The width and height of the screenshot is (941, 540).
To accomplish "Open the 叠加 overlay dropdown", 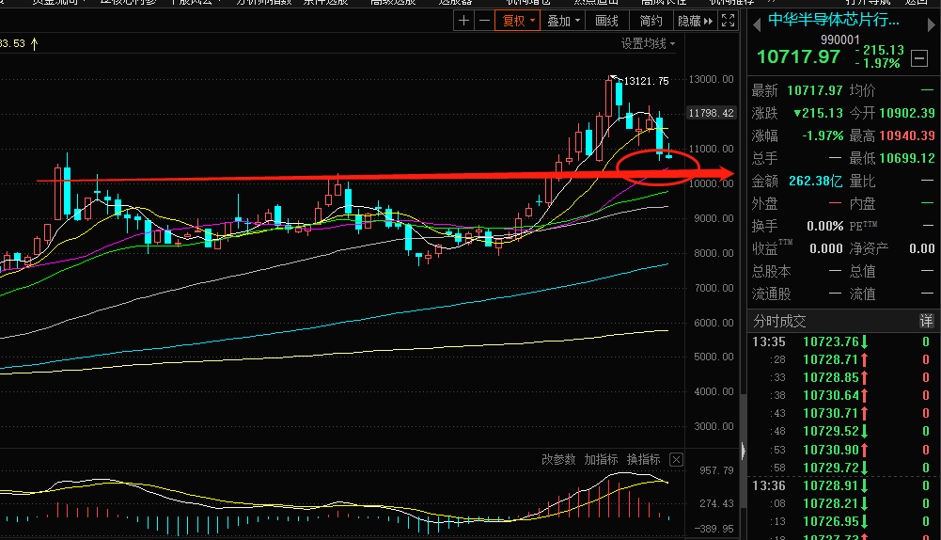I will click(x=563, y=21).
